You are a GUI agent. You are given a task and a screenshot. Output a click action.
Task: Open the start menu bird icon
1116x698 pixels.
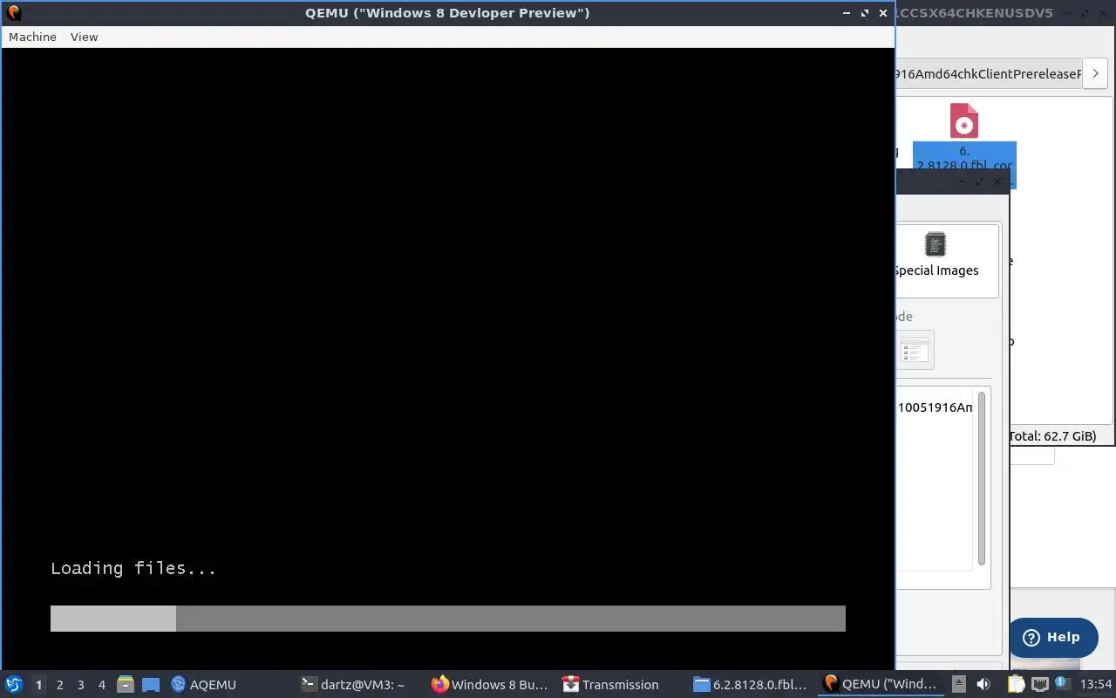(x=14, y=684)
